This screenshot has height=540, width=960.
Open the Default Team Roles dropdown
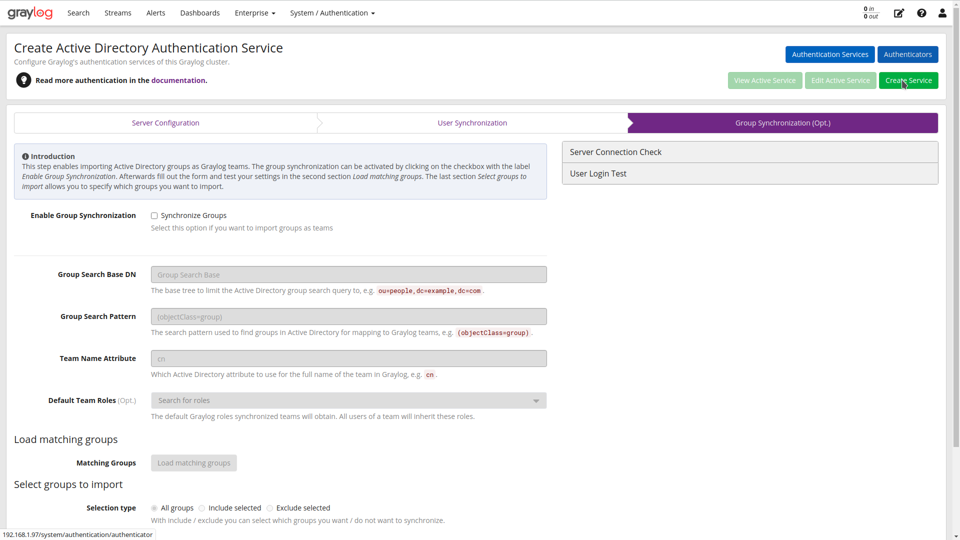point(536,400)
